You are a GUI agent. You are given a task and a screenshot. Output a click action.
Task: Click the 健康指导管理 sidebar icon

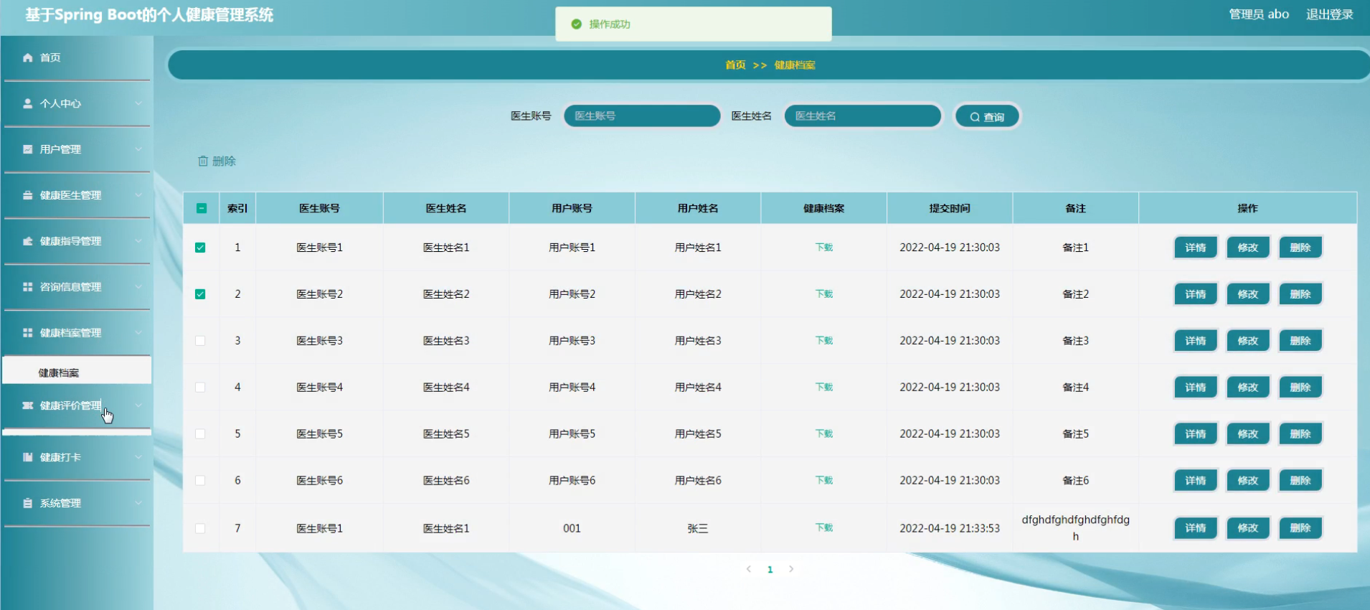pos(27,241)
